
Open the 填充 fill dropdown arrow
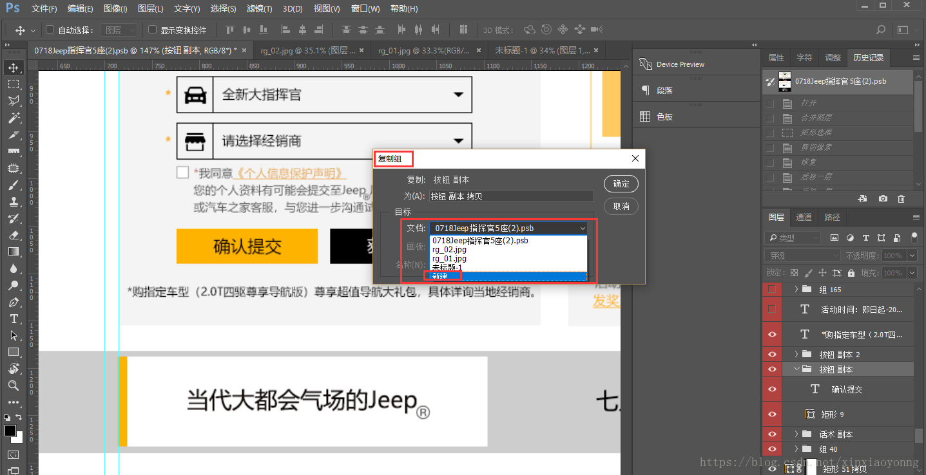click(x=911, y=273)
